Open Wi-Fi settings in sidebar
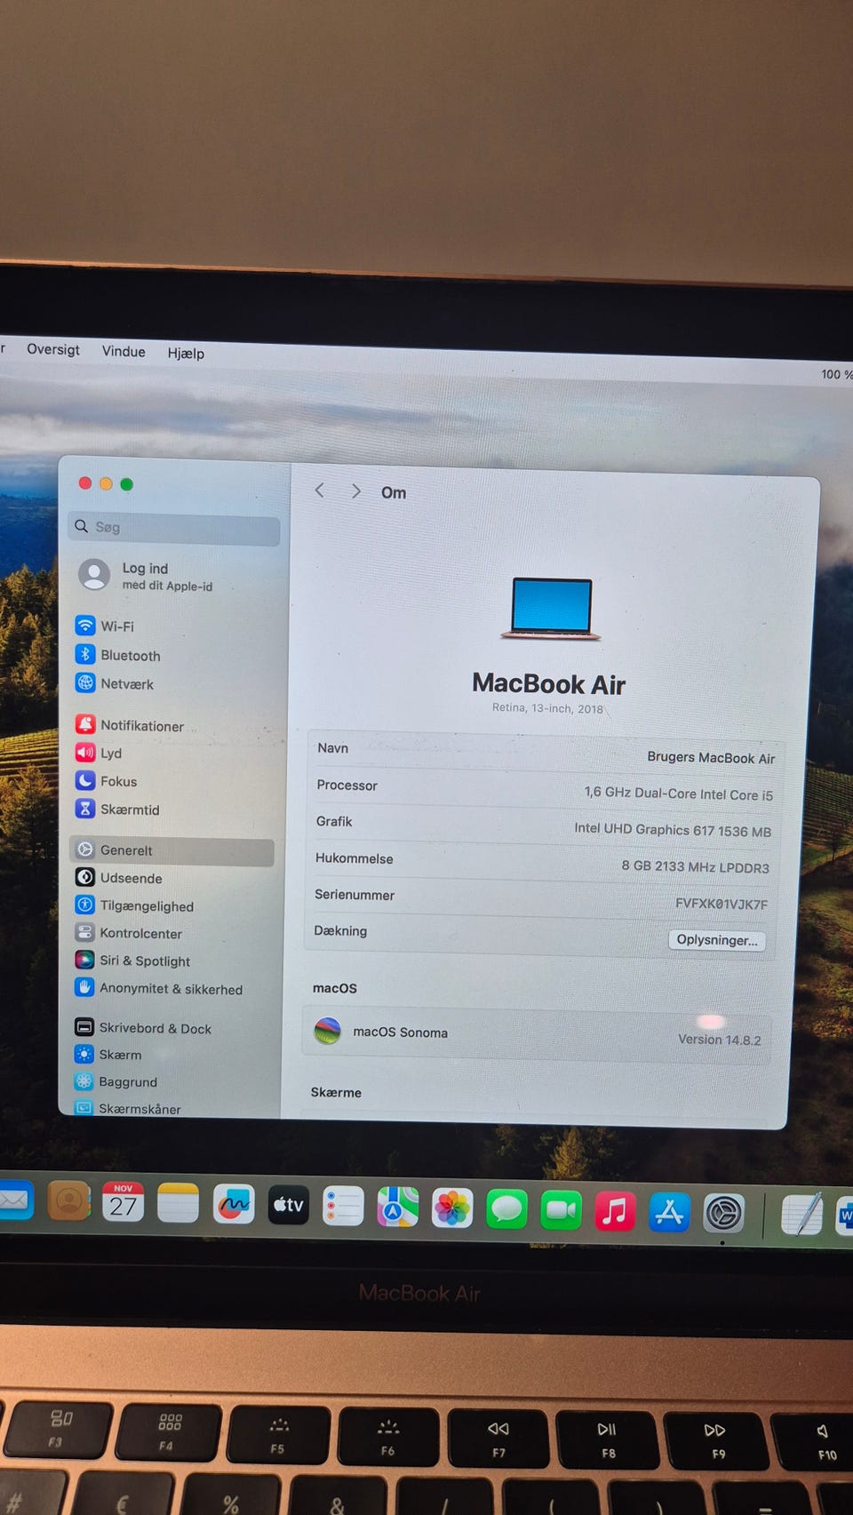Viewport: 853px width, 1515px height. 105,626
